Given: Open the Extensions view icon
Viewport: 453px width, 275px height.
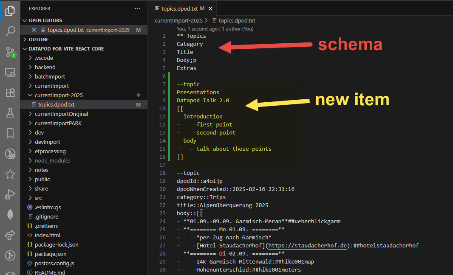Looking at the screenshot, I should [x=10, y=93].
